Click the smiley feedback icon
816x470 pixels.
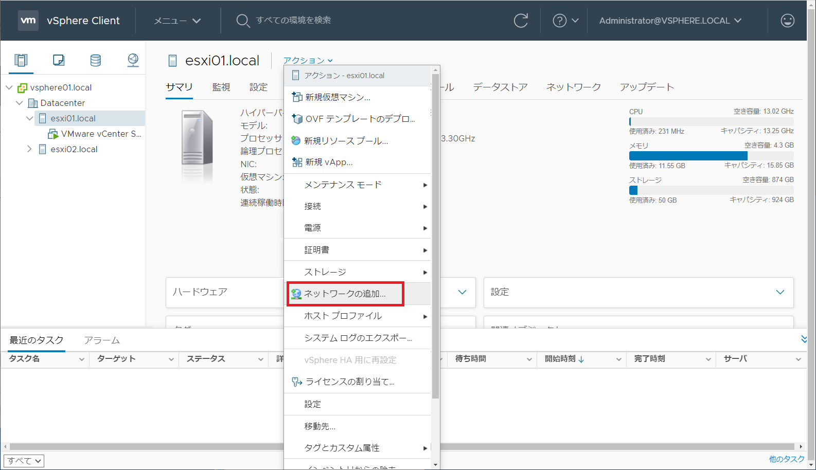click(788, 21)
